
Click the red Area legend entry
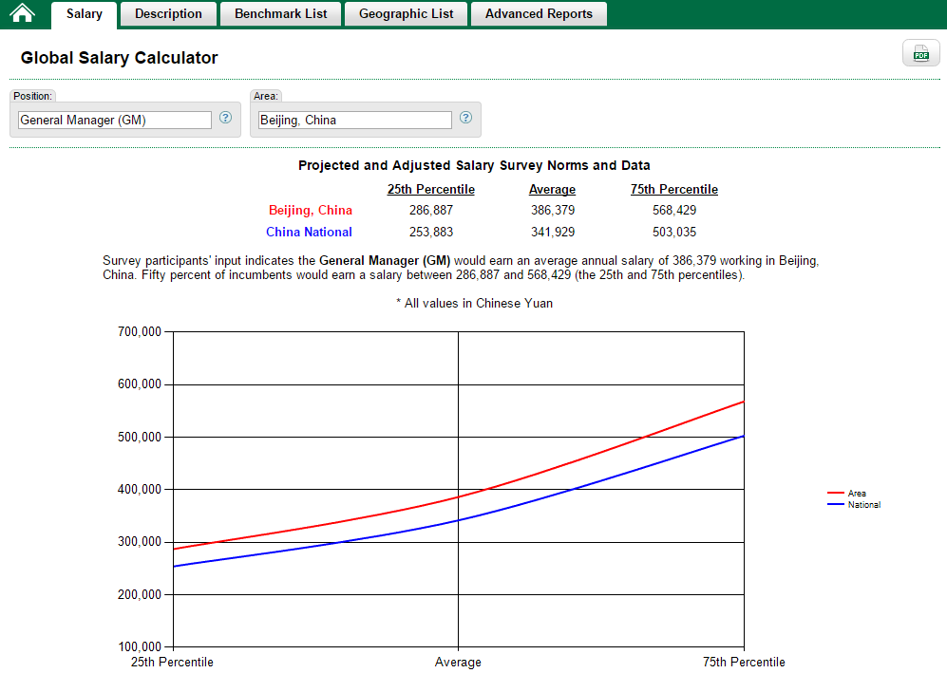pos(846,494)
